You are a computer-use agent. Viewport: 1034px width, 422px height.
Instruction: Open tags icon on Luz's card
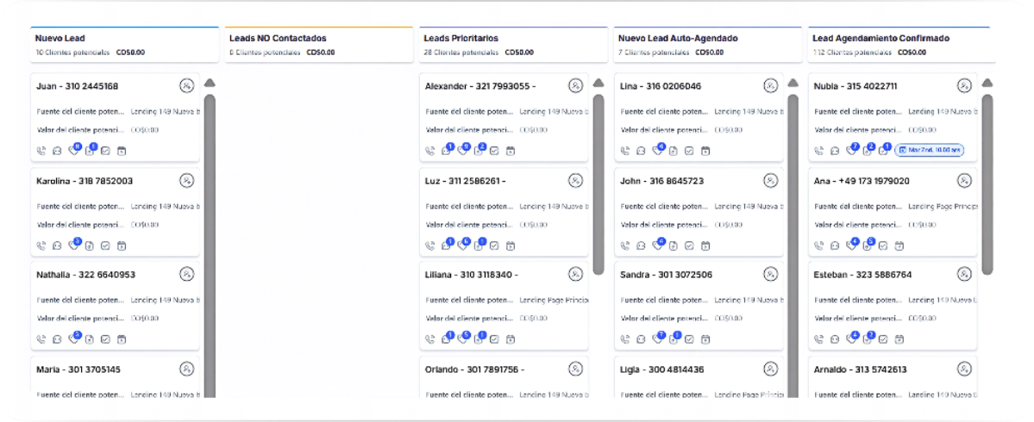tap(462, 245)
